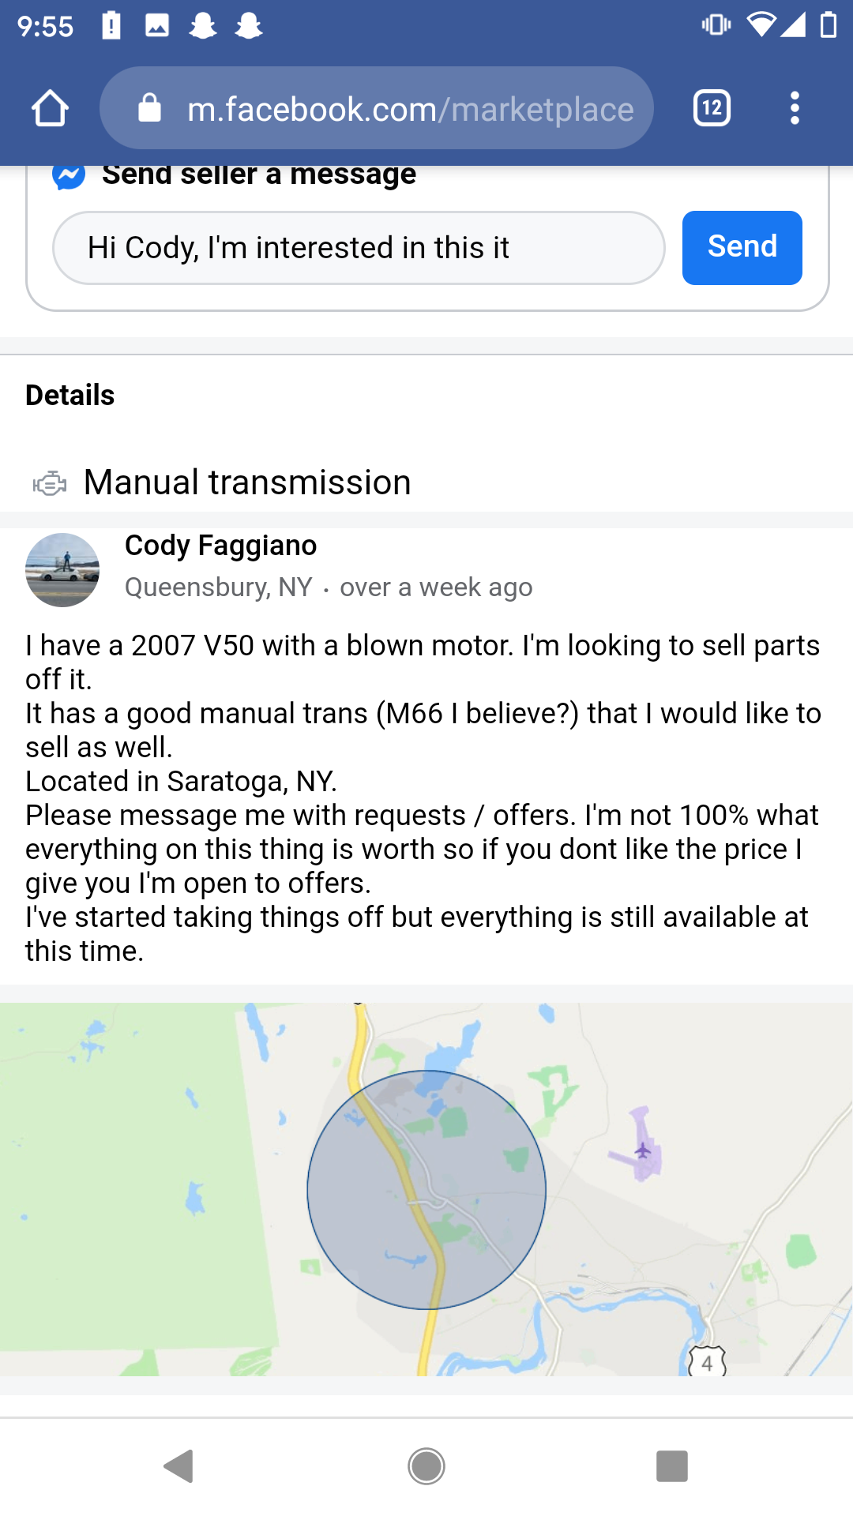Tap the engine icon beside Manual transmission
The width and height of the screenshot is (853, 1516).
pyautogui.click(x=49, y=483)
